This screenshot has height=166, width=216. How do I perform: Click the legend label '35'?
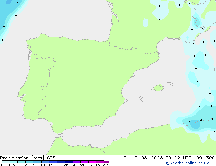82,165
